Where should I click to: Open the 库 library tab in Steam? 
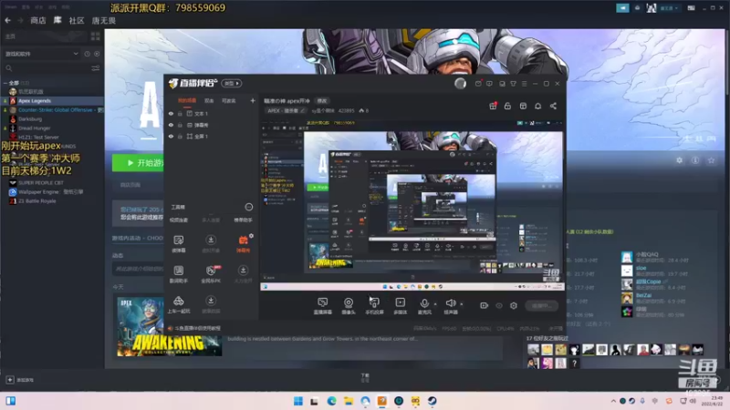click(x=57, y=20)
